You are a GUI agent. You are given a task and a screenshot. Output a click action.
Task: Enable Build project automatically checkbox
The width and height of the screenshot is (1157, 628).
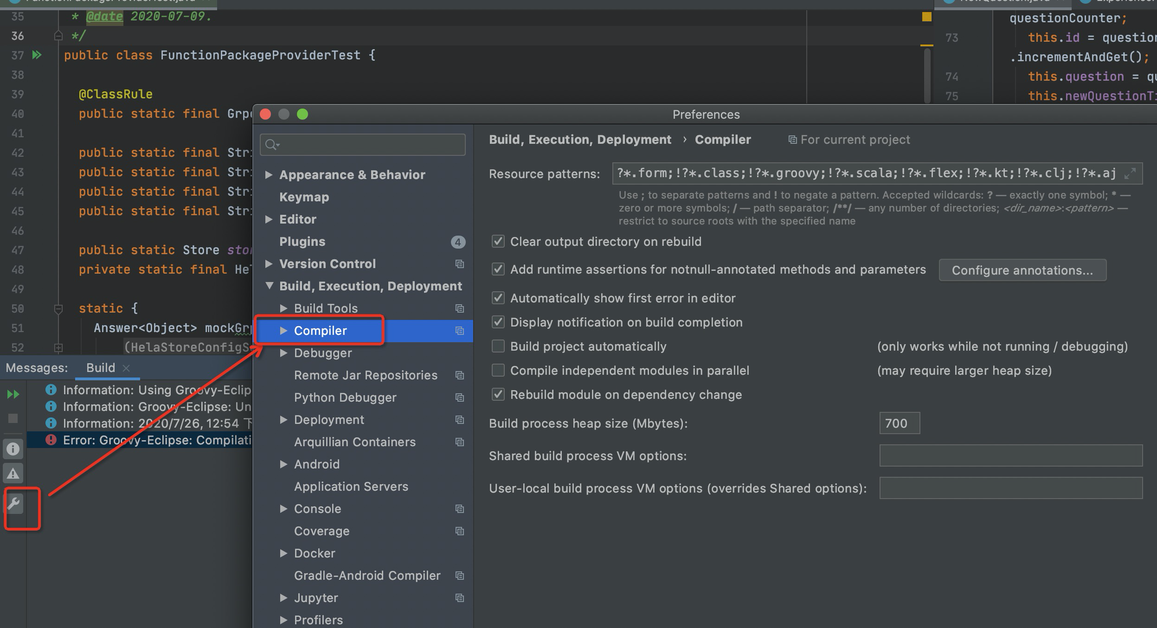tap(498, 346)
